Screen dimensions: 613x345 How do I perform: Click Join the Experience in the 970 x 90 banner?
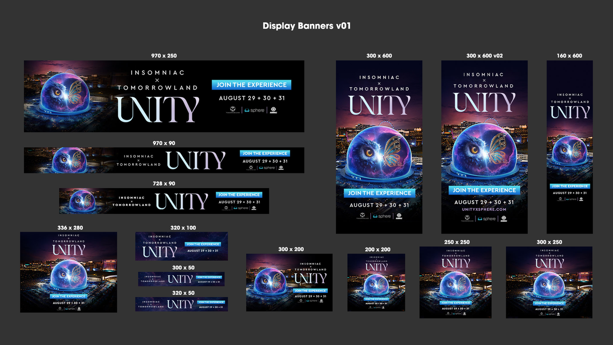pos(265,153)
